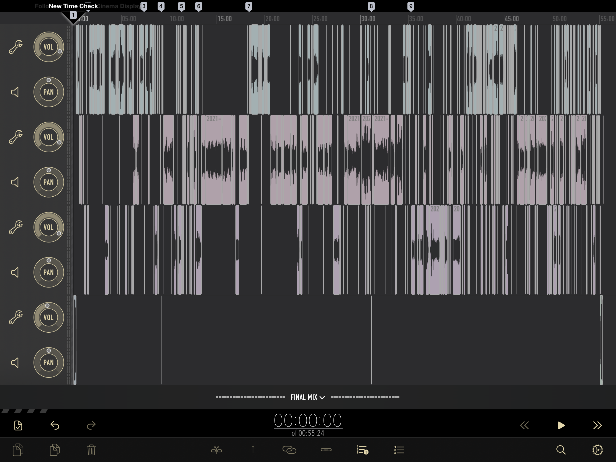Select the New Time Check marker label

pos(73,6)
